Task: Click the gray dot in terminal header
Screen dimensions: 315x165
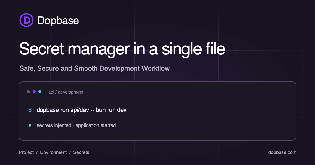Action: tap(28, 92)
